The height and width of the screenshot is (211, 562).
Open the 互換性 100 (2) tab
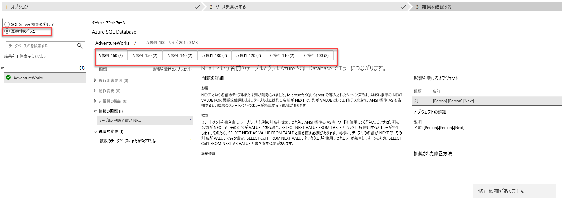[x=316, y=56]
